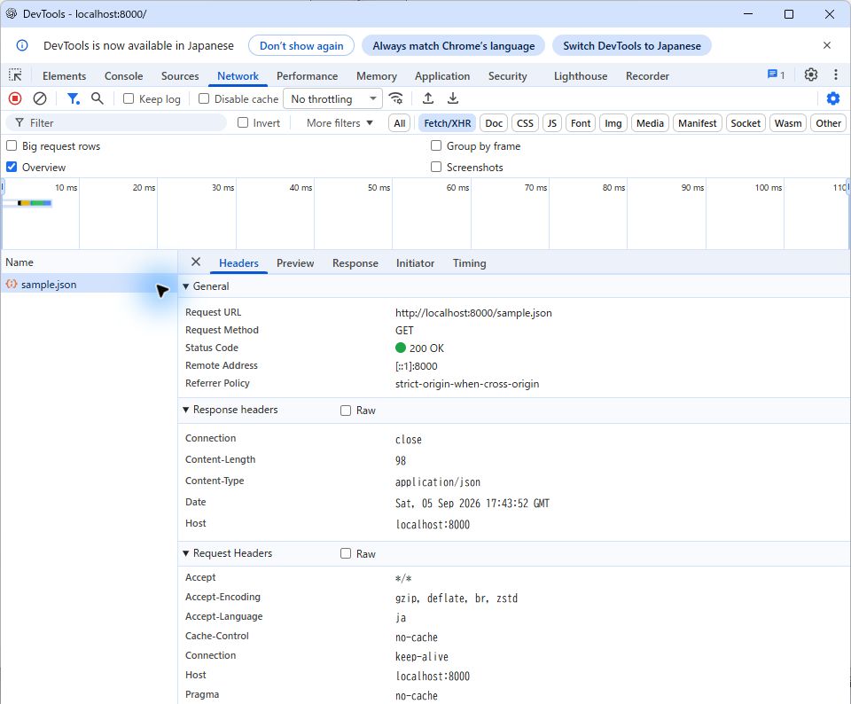Select the sample.json request row
Viewport: 851px width, 704px height.
pyautogui.click(x=89, y=284)
